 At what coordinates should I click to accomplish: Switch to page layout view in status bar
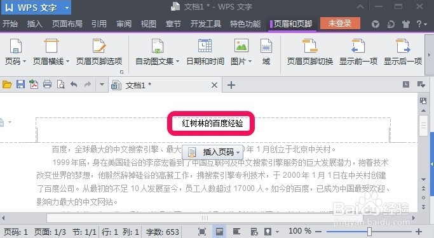click(219, 232)
